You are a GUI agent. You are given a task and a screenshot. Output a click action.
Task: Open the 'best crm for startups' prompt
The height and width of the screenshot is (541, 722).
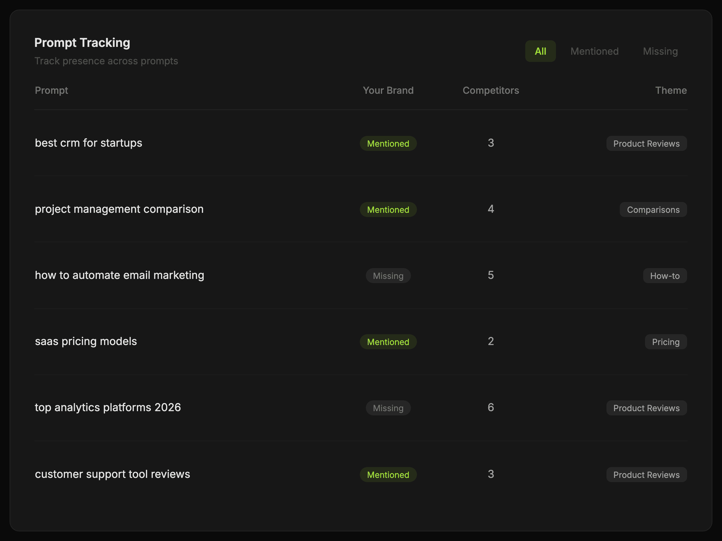(x=88, y=143)
